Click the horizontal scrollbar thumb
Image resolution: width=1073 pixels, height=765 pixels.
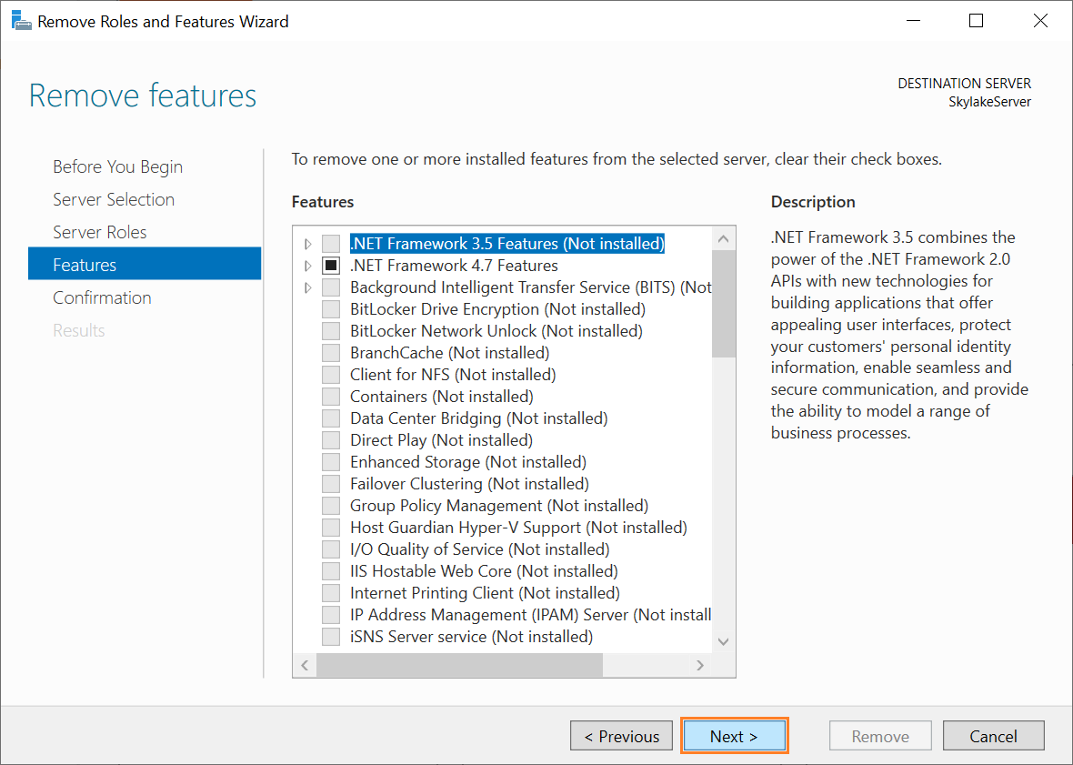tap(459, 665)
